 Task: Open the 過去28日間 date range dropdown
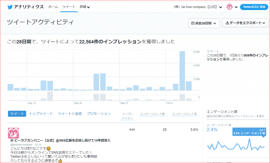[204, 23]
